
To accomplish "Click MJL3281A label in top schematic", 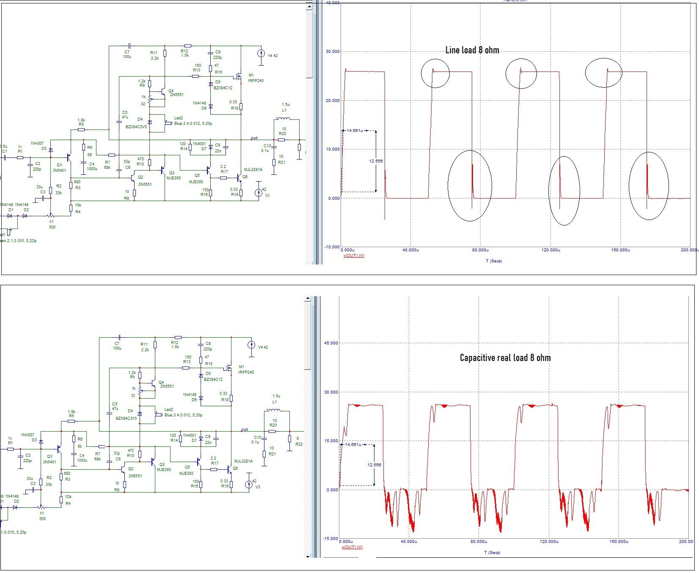I will click(253, 170).
